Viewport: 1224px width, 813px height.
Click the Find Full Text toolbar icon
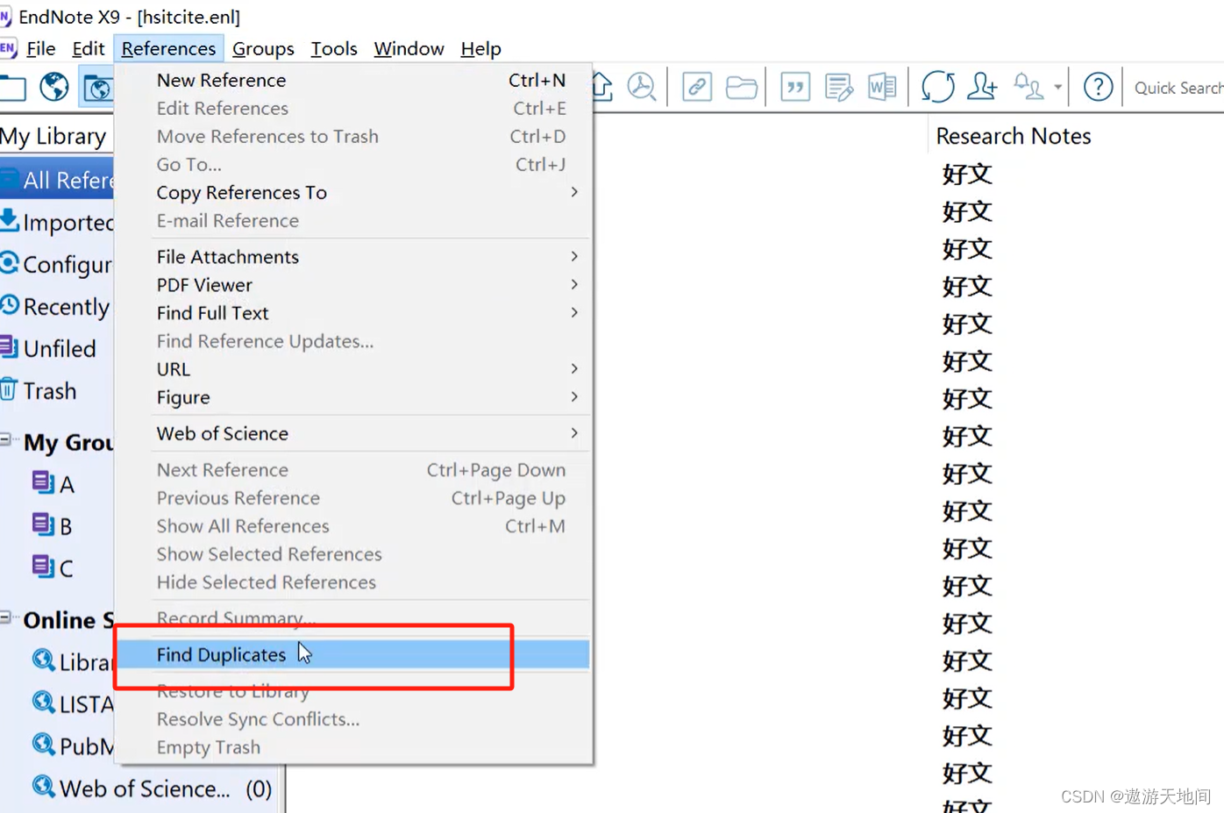coord(642,87)
